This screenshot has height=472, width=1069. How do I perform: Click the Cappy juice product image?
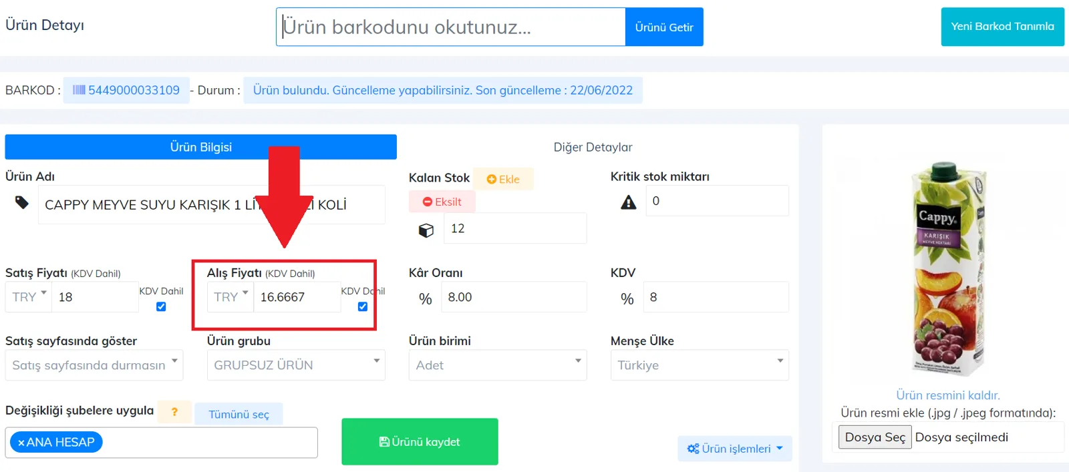click(x=948, y=268)
